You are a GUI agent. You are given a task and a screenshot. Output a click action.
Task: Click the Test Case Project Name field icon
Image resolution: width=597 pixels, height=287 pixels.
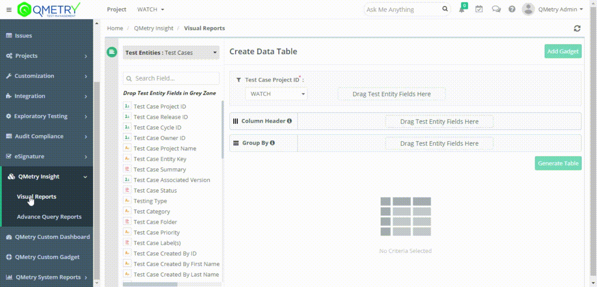tap(127, 148)
